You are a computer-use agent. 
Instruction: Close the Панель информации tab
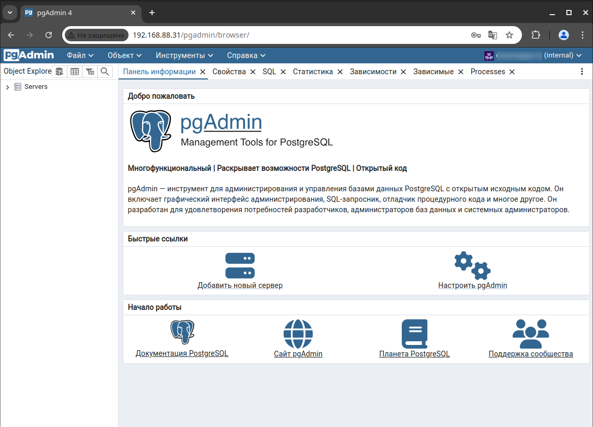pos(203,72)
